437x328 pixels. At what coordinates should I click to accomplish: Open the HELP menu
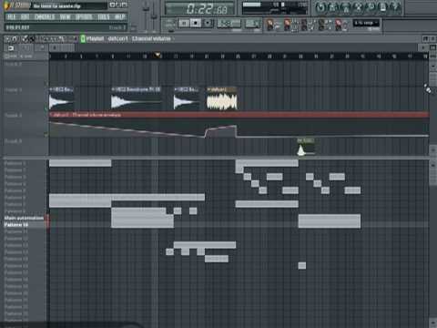120,16
